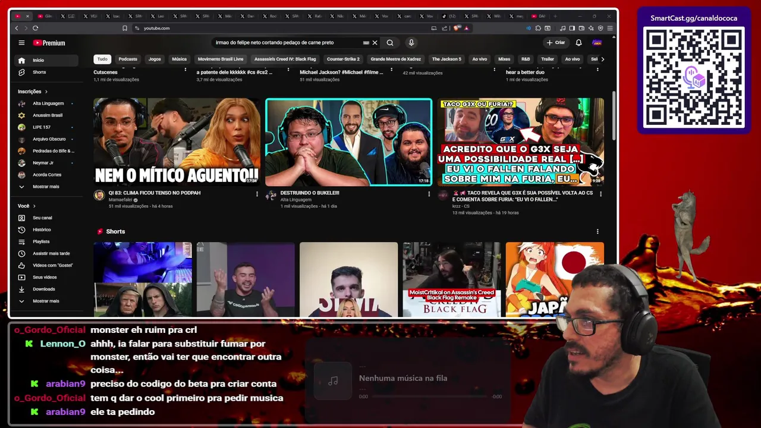Image resolution: width=761 pixels, height=428 pixels.
Task: Expand Mostrar mais under Downloads
Action: 46,301
